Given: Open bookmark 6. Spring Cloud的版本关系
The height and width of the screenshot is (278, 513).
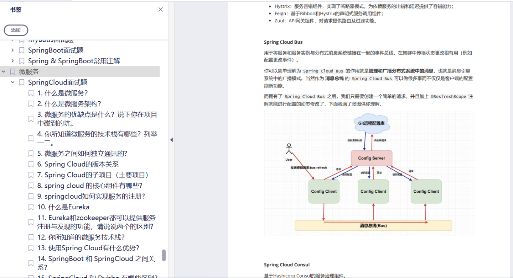Looking at the screenshot, I should pos(78,164).
